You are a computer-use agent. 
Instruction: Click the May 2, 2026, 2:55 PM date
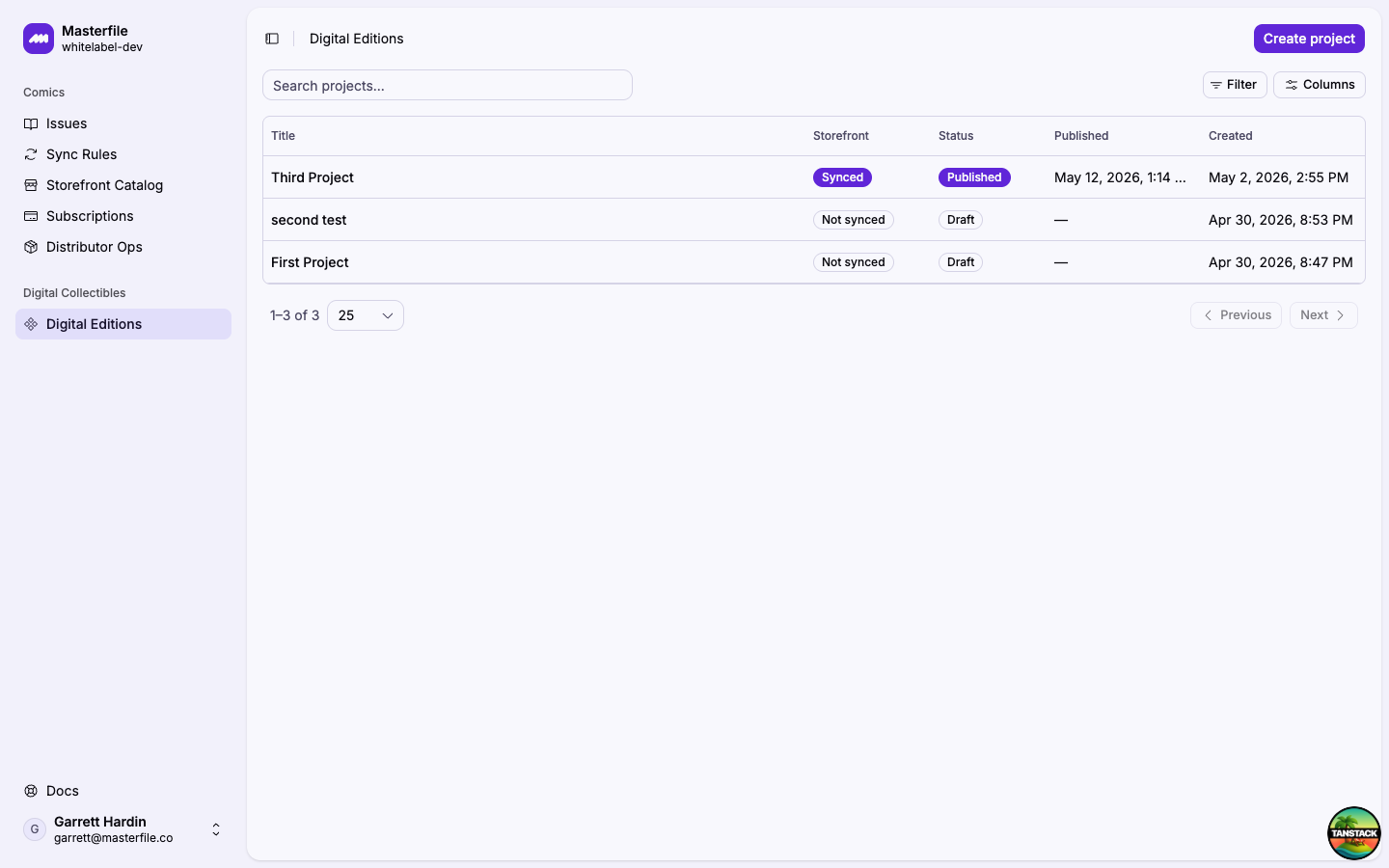point(1278,177)
